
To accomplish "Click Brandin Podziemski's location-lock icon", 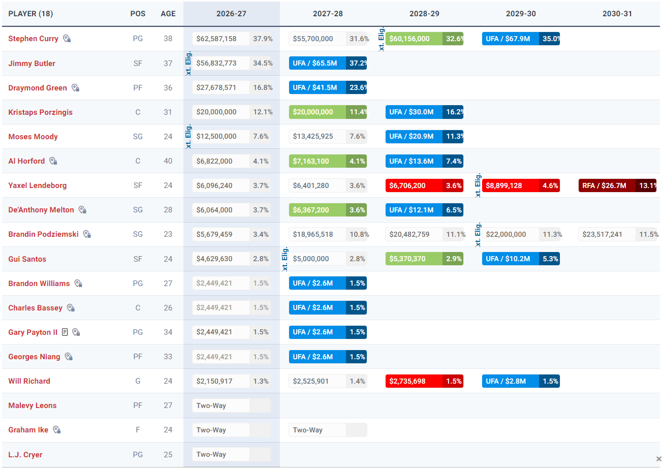I will pyautogui.click(x=87, y=234).
